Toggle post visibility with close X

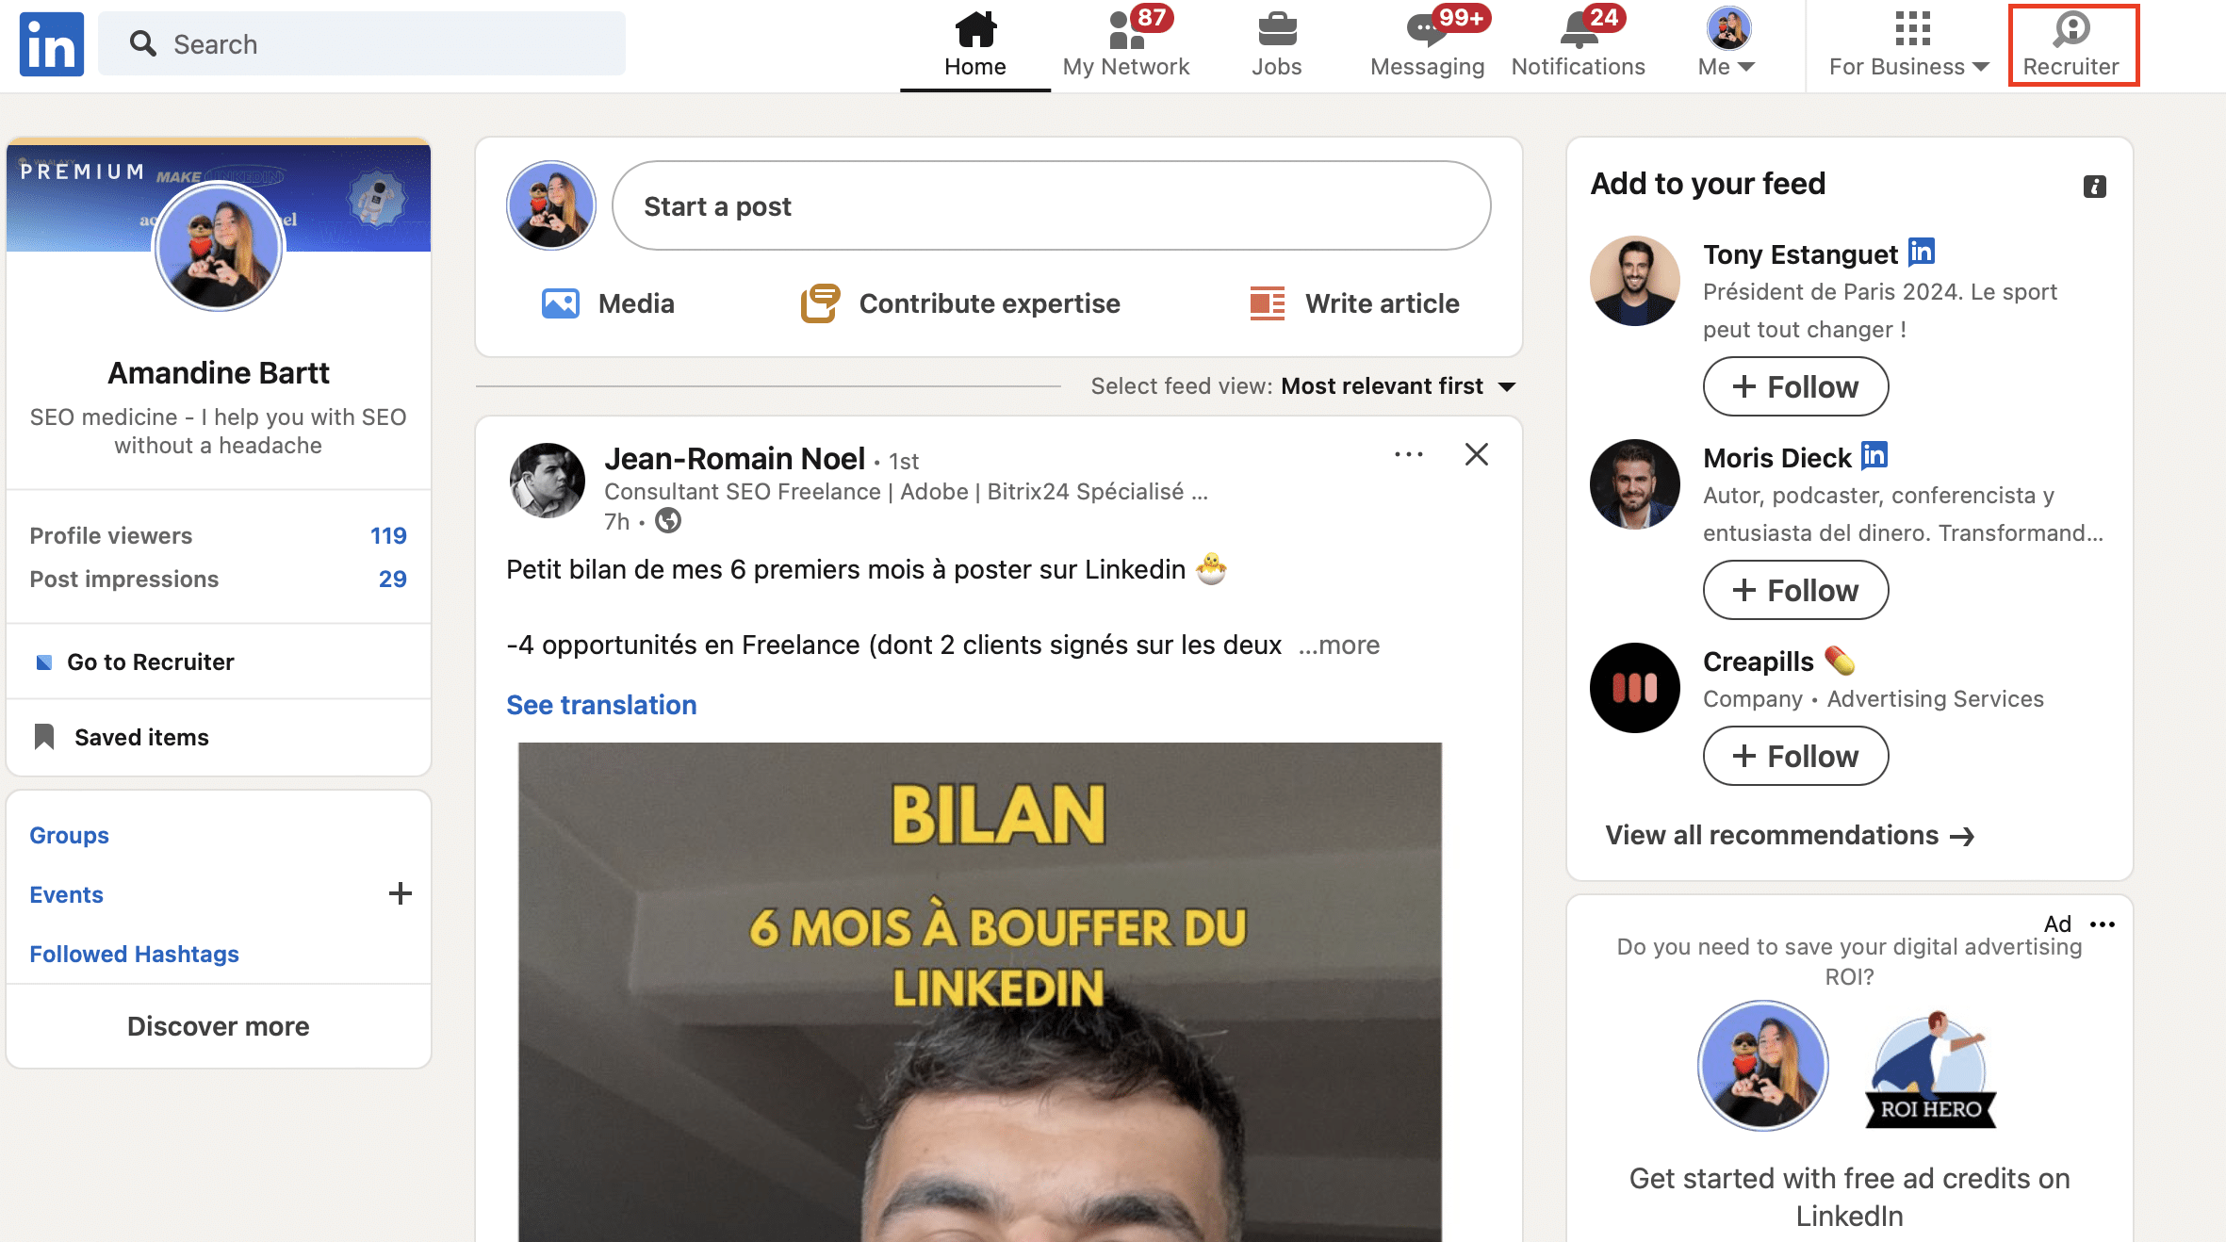(x=1475, y=454)
